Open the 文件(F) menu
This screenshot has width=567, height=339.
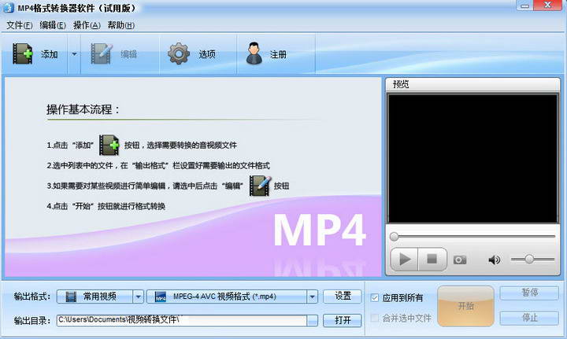pyautogui.click(x=19, y=25)
